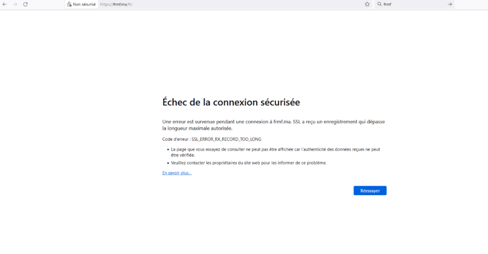
Task: Reload the page with the refresh icon
Action: click(25, 4)
